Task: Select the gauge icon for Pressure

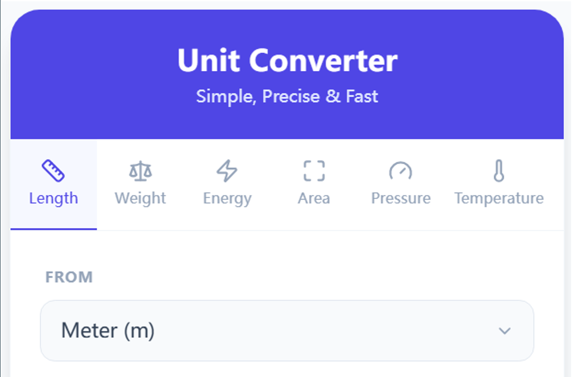Action: click(x=400, y=170)
